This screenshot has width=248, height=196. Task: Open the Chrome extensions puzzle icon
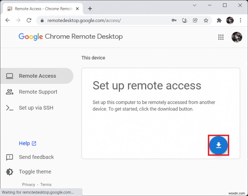click(x=219, y=20)
